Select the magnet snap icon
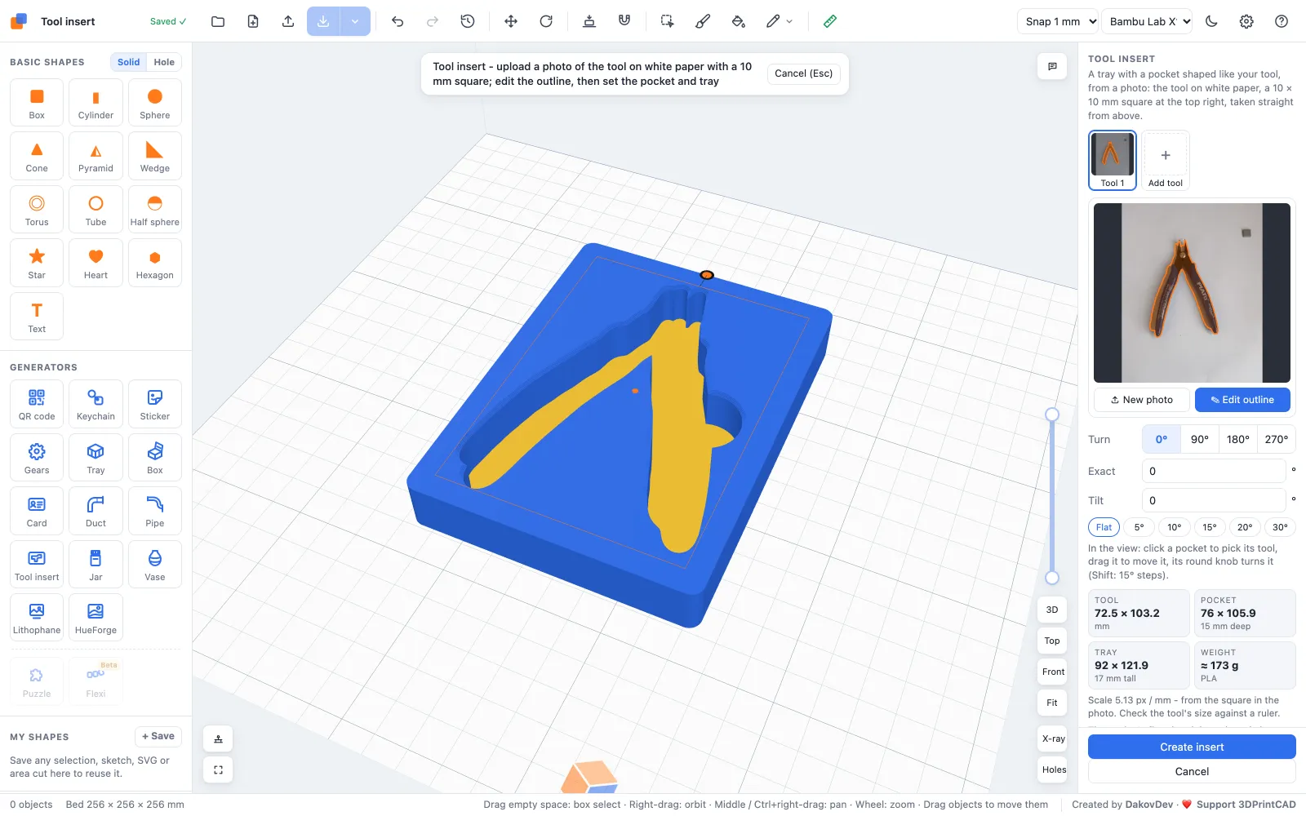Viewport: 1306px width, 816px height. [x=624, y=21]
